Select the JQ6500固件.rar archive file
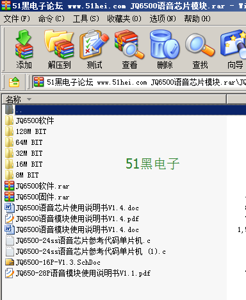246x300 pixels. pos(37,197)
